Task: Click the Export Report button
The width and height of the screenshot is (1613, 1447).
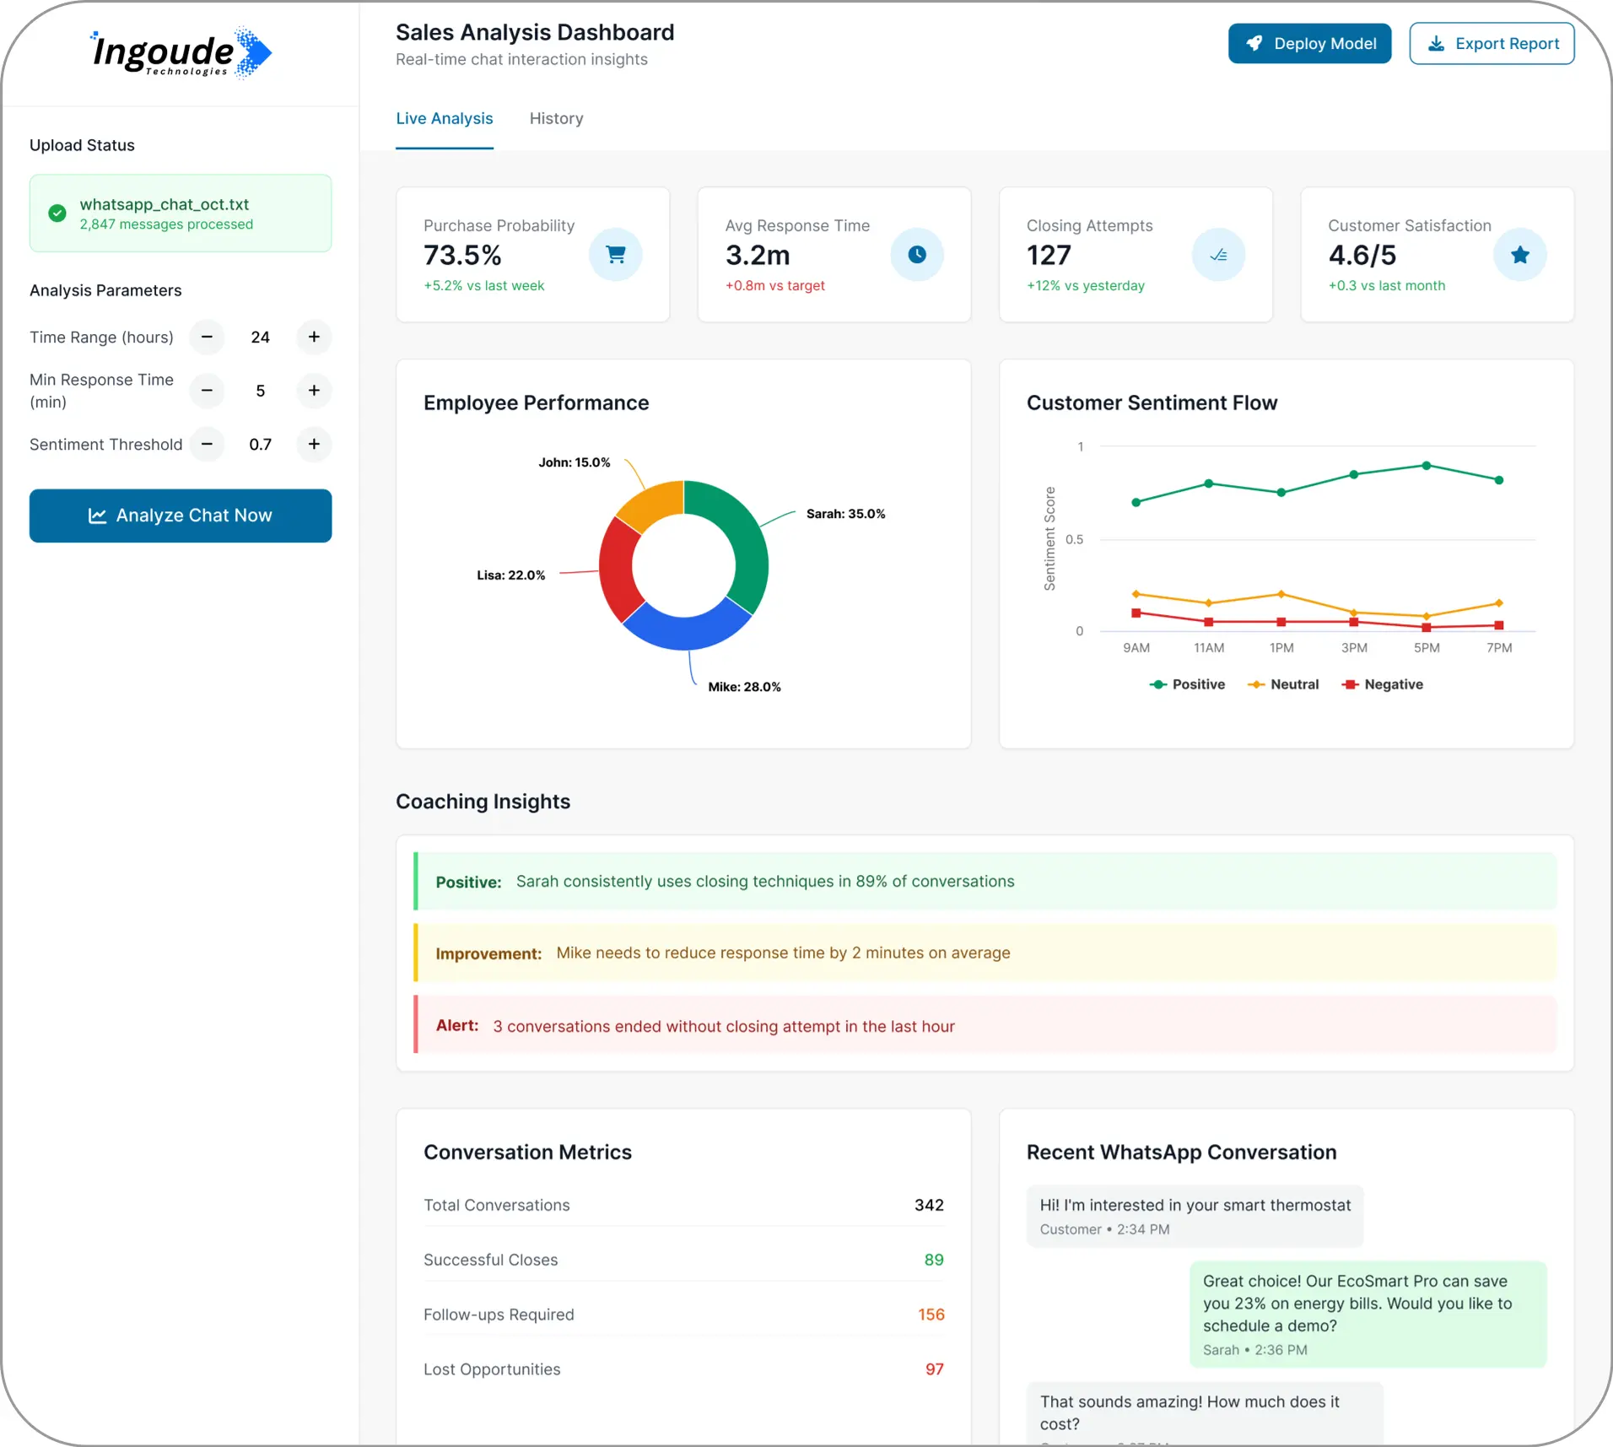Action: coord(1491,44)
